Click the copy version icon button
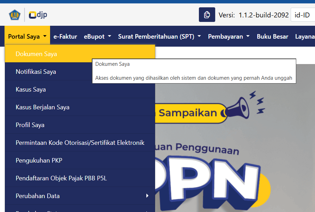315x212 pixels. click(x=207, y=15)
